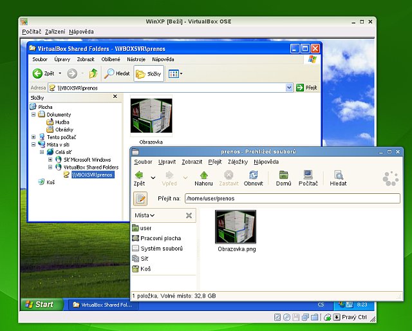Click the /home/user/prenos location field
This screenshot has height=331, width=412.
[292, 198]
